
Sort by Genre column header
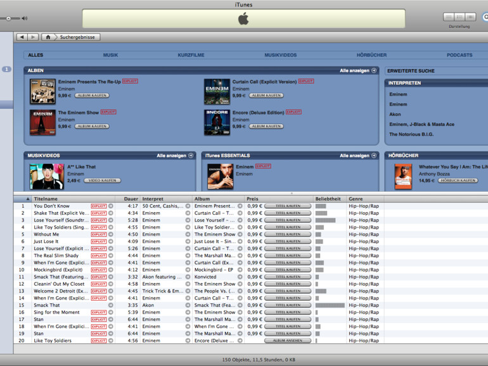coord(365,199)
